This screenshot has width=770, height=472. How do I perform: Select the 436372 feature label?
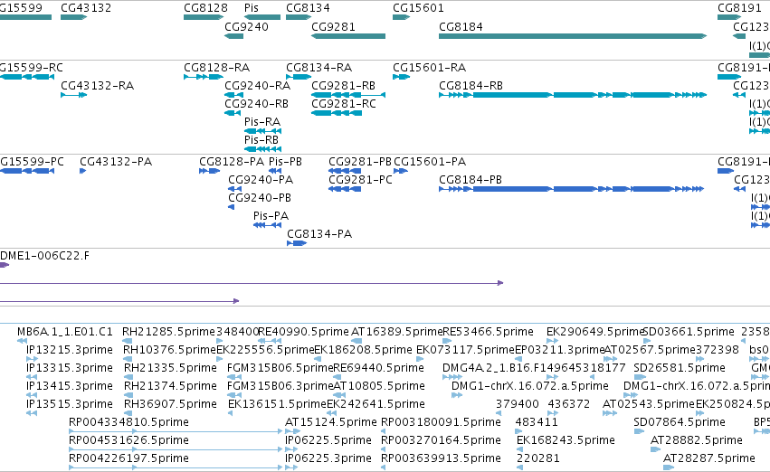[x=568, y=404]
